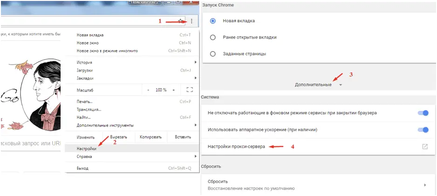Decrease zoom with minus button
This screenshot has width=437, height=196.
click(x=148, y=90)
